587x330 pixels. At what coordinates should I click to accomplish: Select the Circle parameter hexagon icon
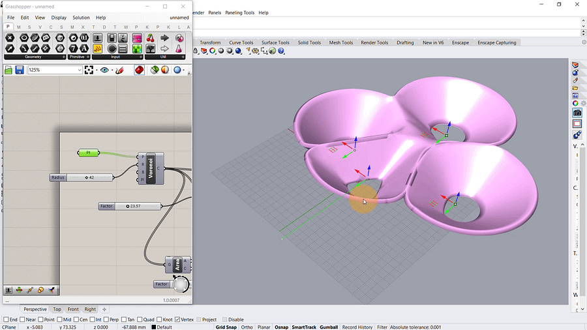tap(24, 38)
